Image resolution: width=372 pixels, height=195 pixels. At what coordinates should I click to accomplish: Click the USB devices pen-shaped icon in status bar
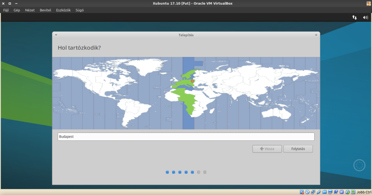click(x=319, y=192)
